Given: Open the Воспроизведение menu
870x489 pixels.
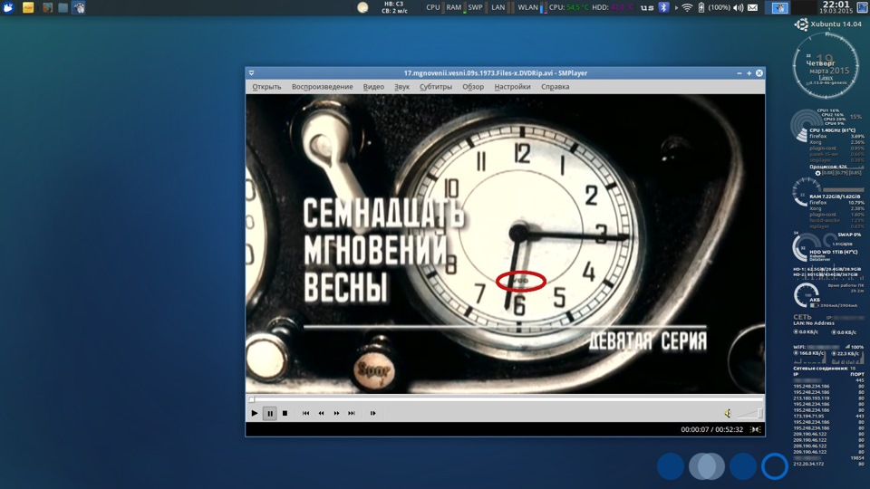Looking at the screenshot, I should 322,87.
